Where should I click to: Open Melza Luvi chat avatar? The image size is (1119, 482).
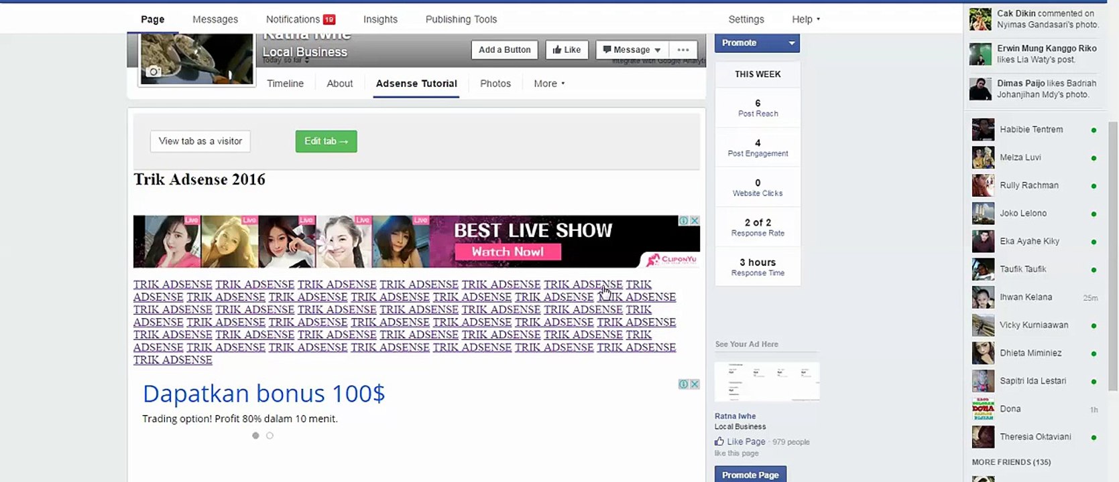tap(983, 158)
